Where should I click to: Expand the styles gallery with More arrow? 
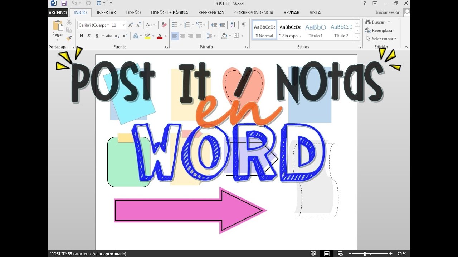tap(357, 37)
